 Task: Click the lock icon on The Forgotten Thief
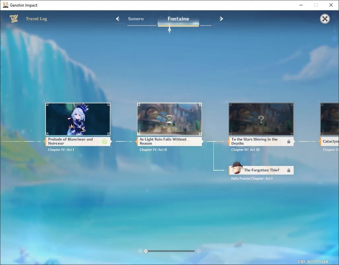[x=289, y=170]
